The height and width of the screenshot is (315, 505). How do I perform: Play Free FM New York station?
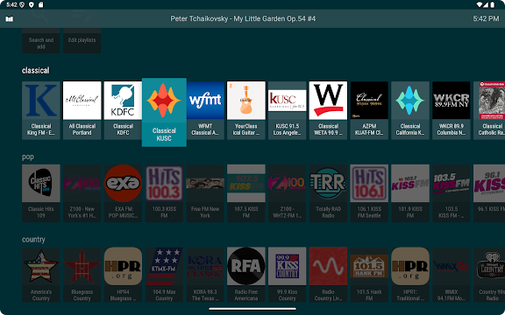point(205,193)
